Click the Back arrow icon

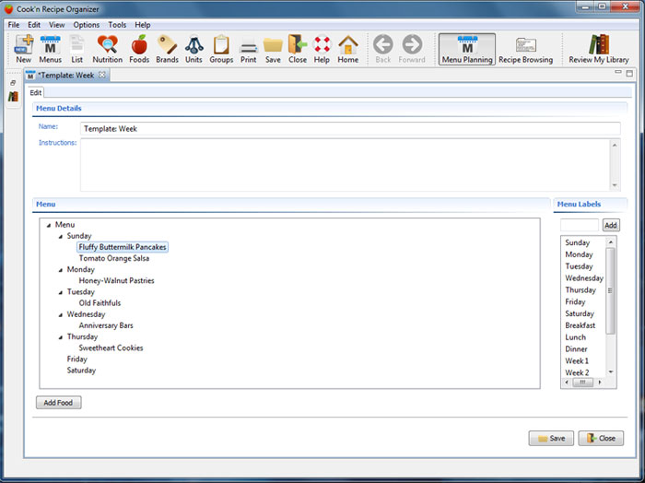(x=383, y=49)
